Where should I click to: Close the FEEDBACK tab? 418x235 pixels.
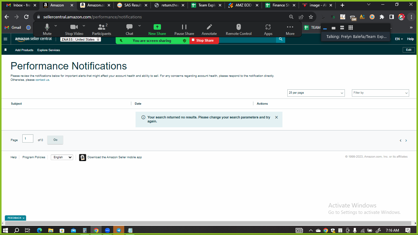coord(24,218)
